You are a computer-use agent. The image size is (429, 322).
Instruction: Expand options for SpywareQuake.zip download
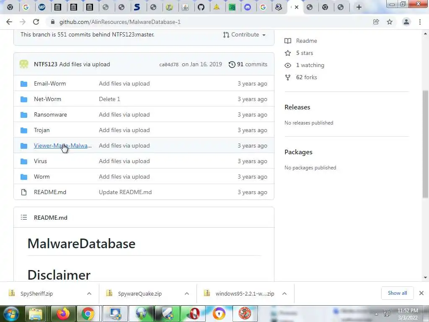pyautogui.click(x=187, y=293)
